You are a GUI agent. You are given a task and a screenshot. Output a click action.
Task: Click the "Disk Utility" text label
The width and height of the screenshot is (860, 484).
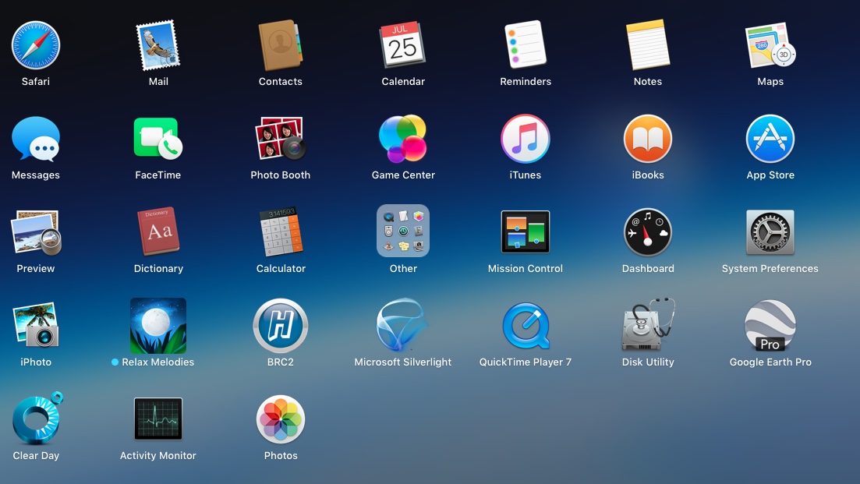pyautogui.click(x=648, y=362)
